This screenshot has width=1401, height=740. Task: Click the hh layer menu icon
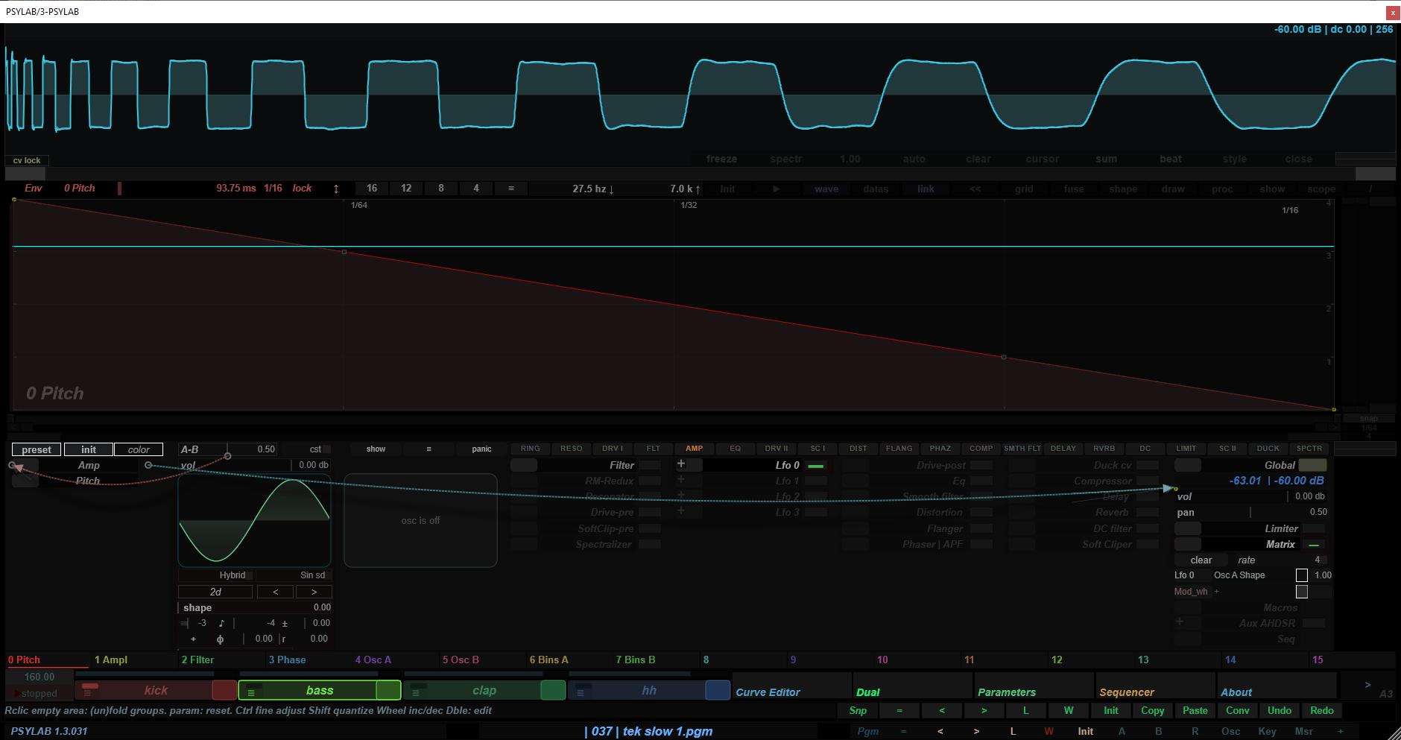click(581, 692)
